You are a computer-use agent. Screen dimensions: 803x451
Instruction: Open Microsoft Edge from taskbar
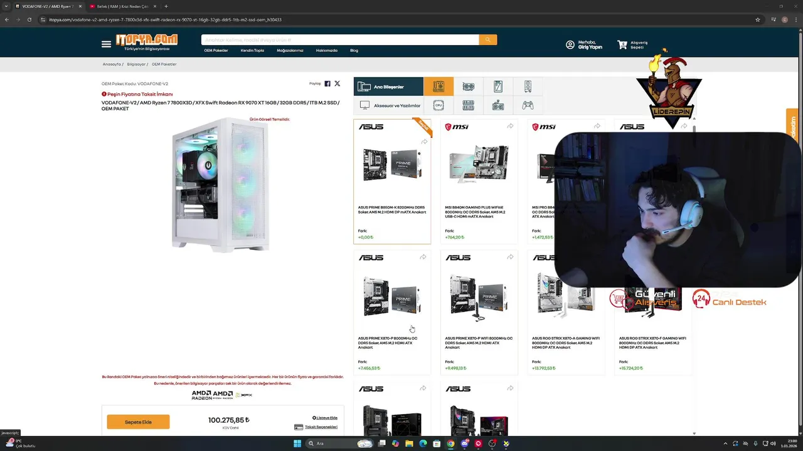pyautogui.click(x=423, y=443)
